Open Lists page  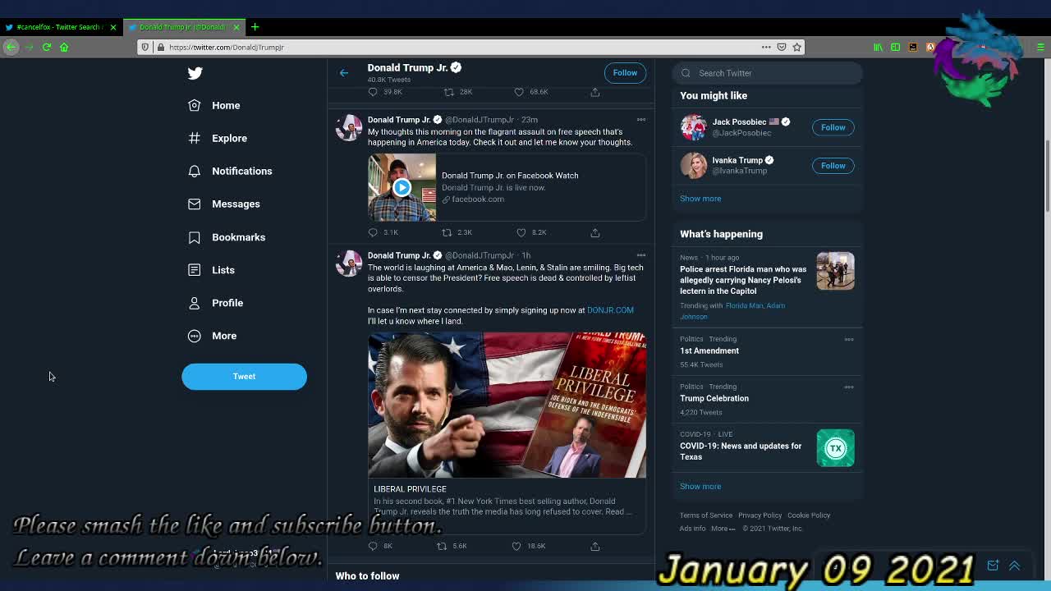click(x=212, y=270)
